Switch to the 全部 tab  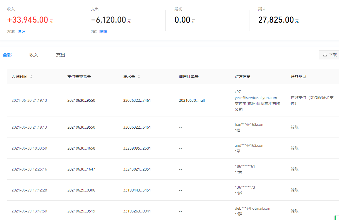point(7,55)
